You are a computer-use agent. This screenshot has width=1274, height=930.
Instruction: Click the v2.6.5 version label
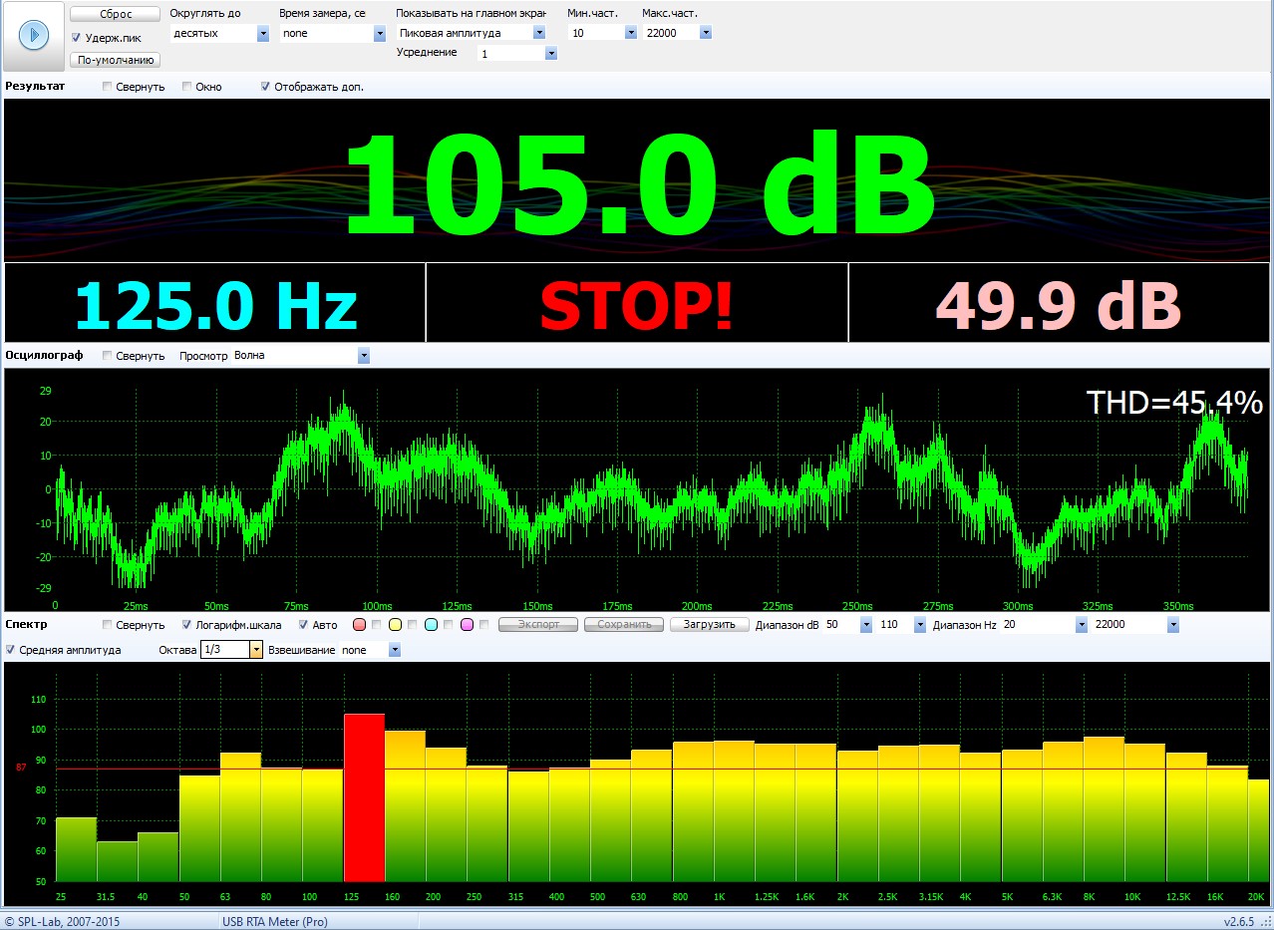point(1241,922)
